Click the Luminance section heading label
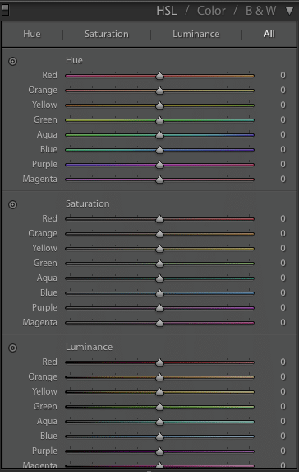 pos(90,347)
